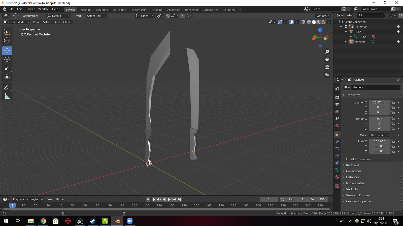Toggle the Scale Y lock
Viewport: 403px width, 226px height.
[x=393, y=146]
